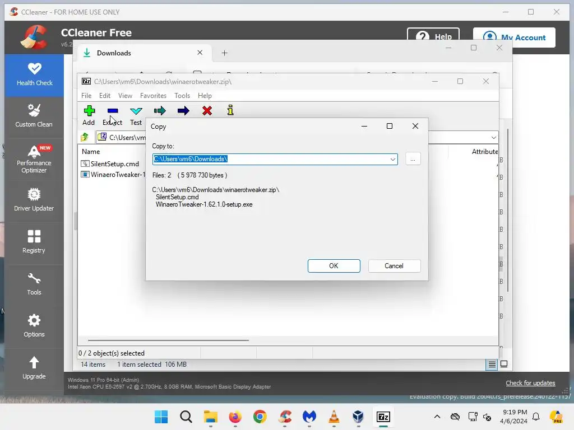
Task: Click the red Delete X icon in 7-Zip
Action: click(x=207, y=111)
